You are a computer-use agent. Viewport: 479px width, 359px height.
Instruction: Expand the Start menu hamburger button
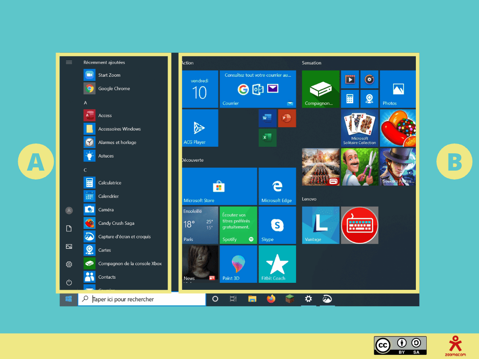click(69, 62)
